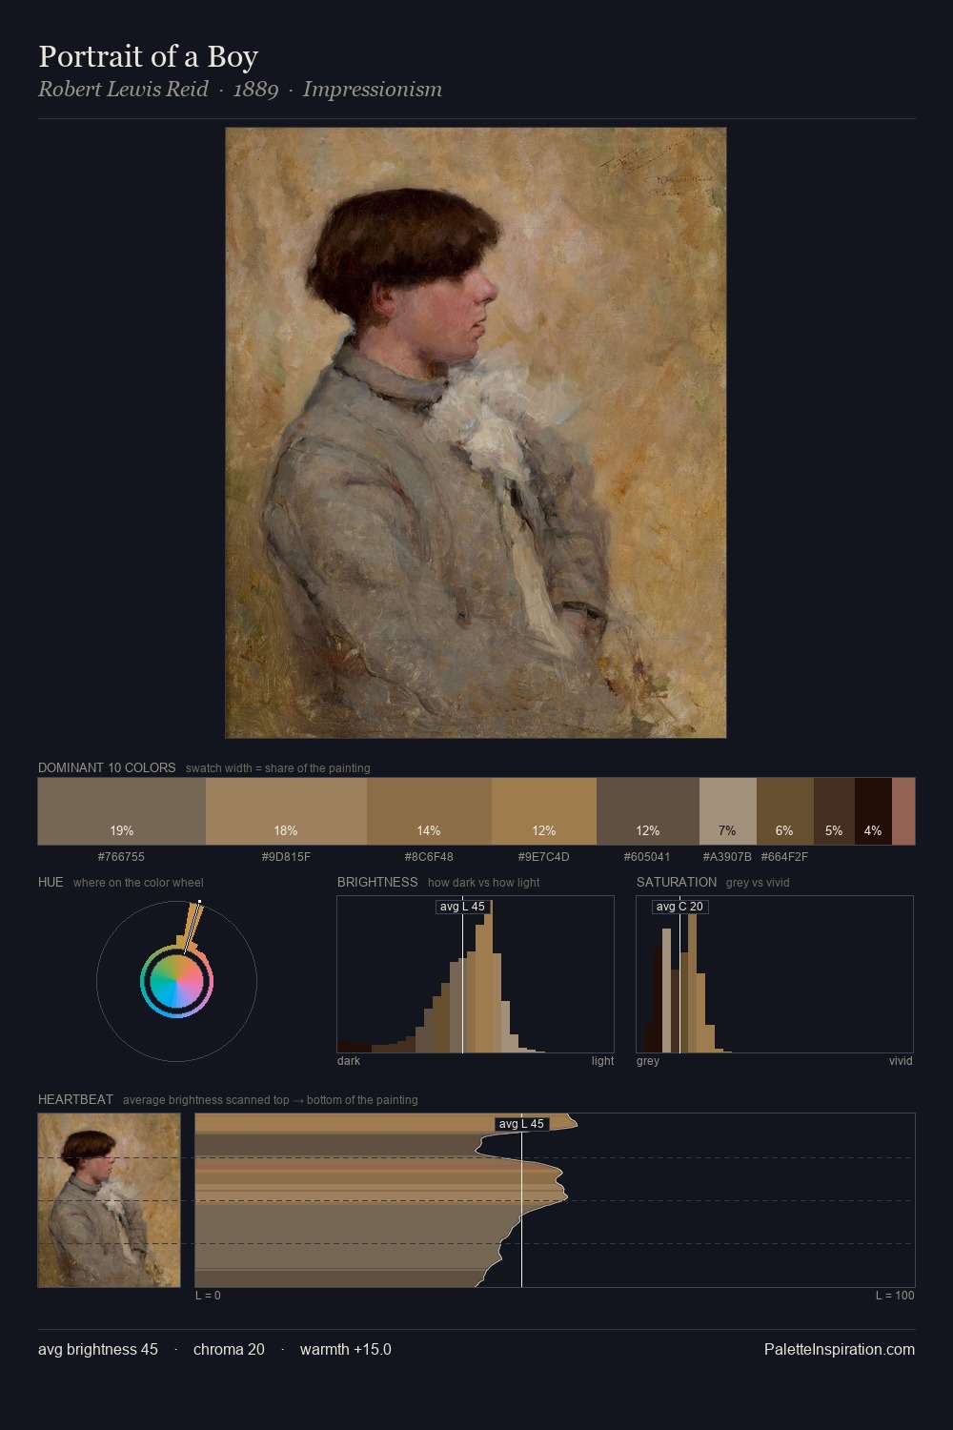The width and height of the screenshot is (953, 1430).
Task: Click hex code label #664F2F
Action: tap(784, 857)
